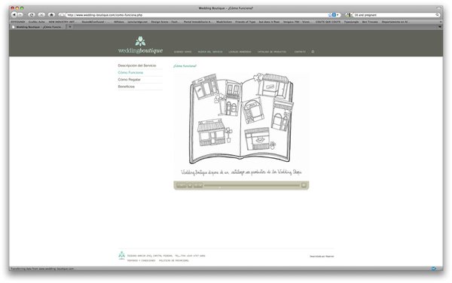
Task: Bookmark this page with the star icon
Action: [330, 15]
